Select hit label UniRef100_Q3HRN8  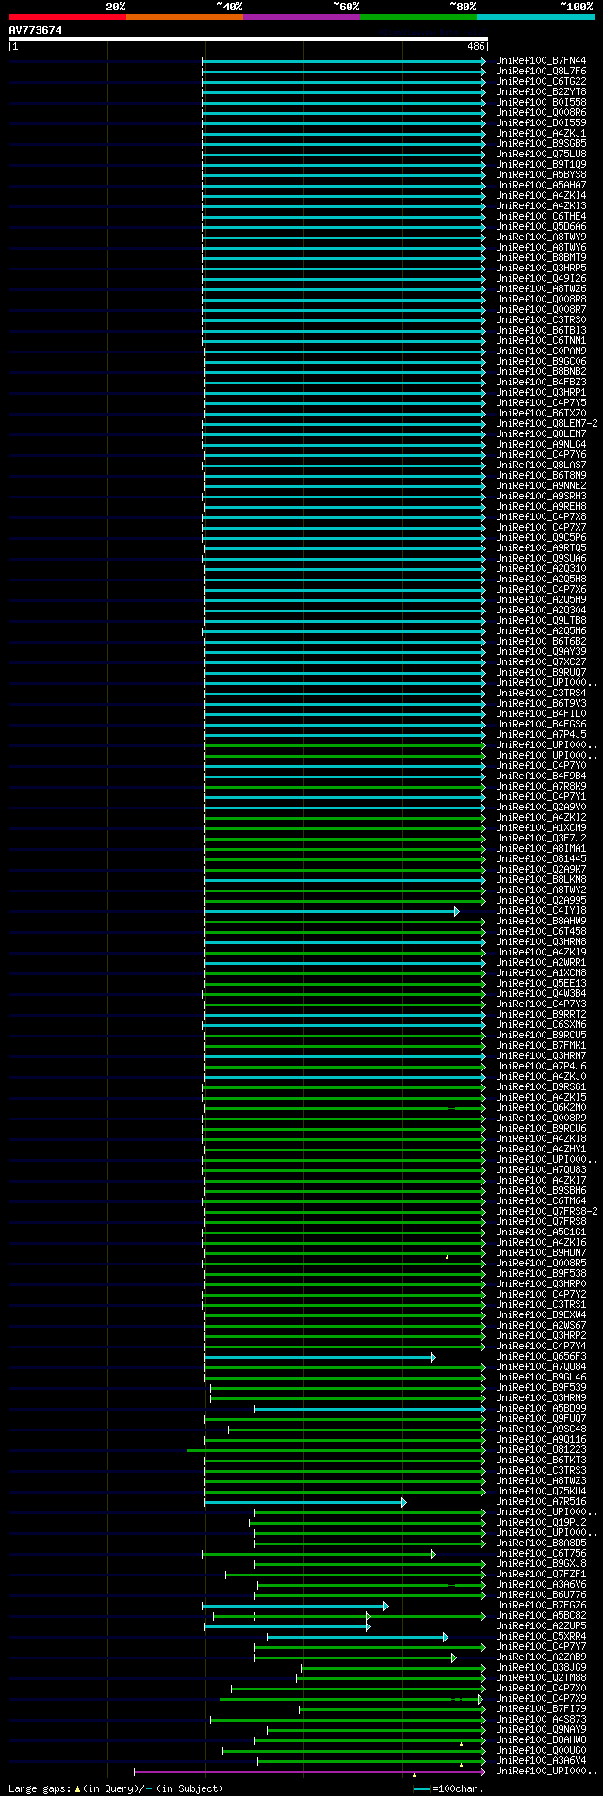(x=541, y=941)
